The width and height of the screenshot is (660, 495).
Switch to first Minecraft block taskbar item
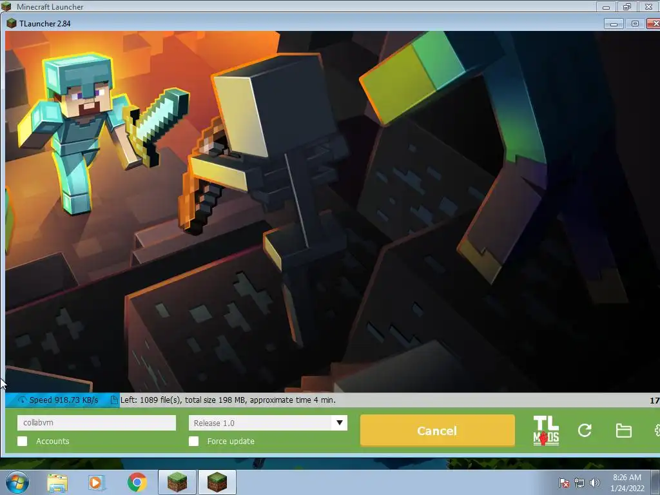click(177, 482)
